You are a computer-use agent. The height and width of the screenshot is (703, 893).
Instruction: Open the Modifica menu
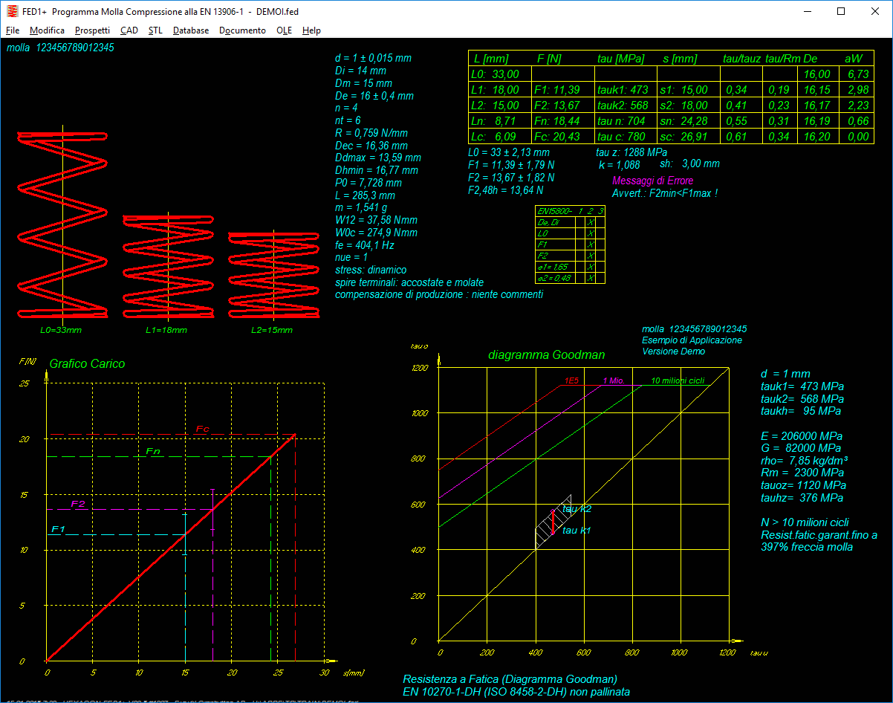[47, 30]
